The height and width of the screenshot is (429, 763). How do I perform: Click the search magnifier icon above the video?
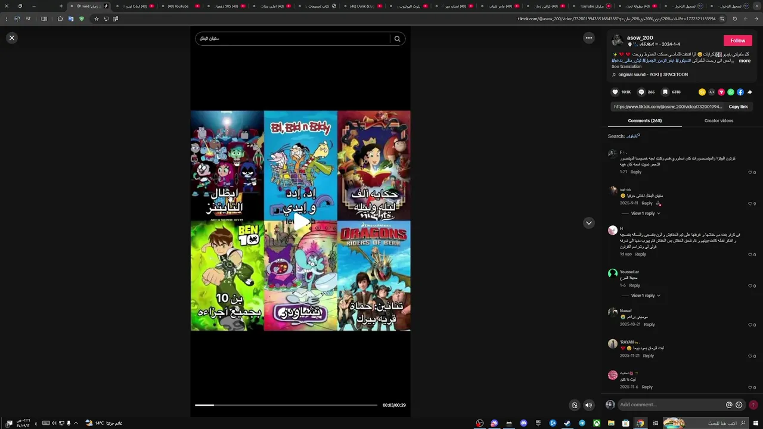(x=398, y=39)
